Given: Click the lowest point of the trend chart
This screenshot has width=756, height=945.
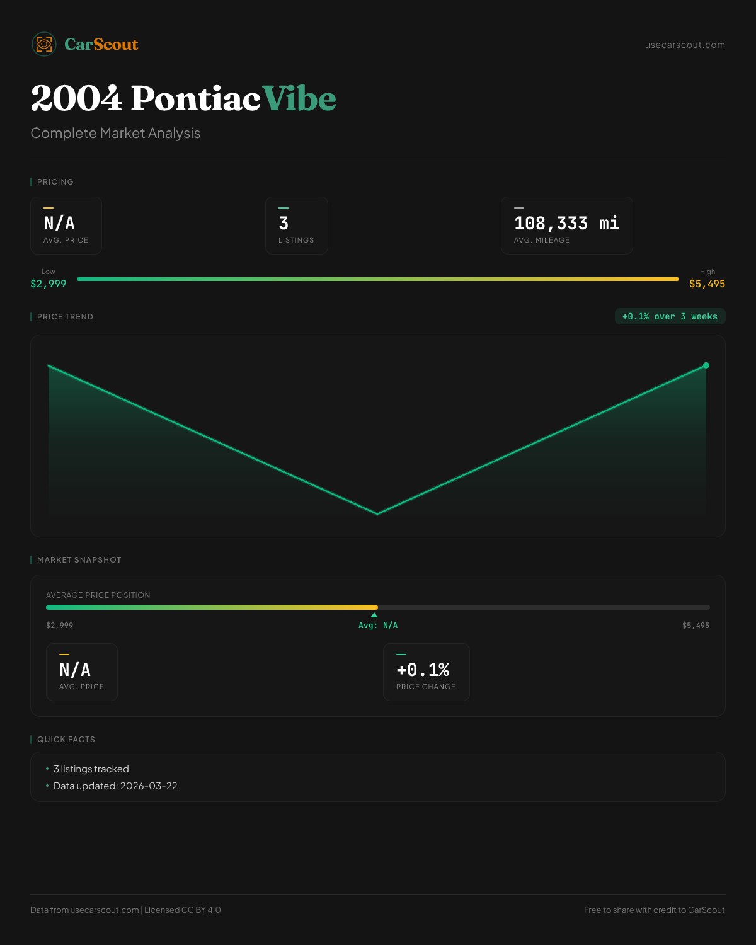Looking at the screenshot, I should click(x=377, y=513).
